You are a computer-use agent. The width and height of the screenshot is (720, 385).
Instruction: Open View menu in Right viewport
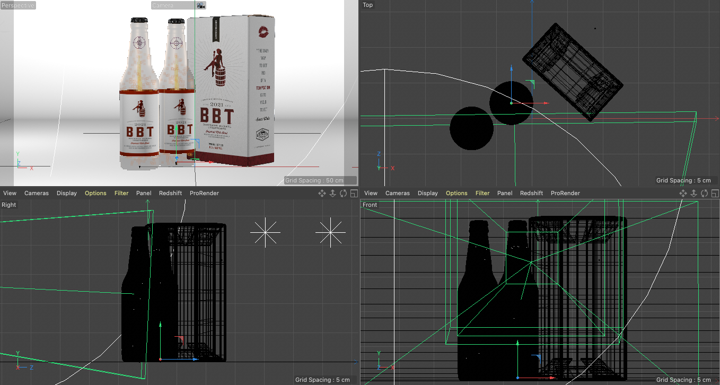tap(10, 193)
